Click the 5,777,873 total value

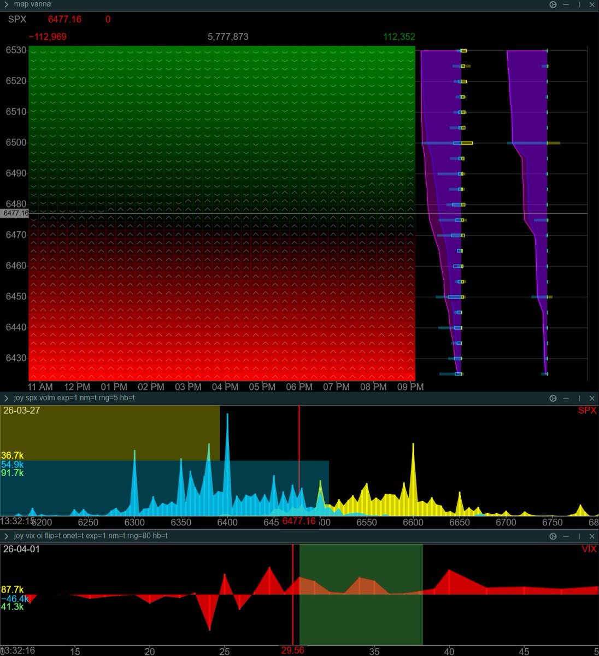coord(228,37)
